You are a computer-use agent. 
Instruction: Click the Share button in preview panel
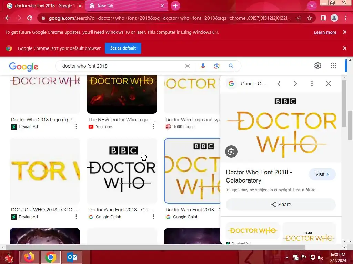coord(281,205)
